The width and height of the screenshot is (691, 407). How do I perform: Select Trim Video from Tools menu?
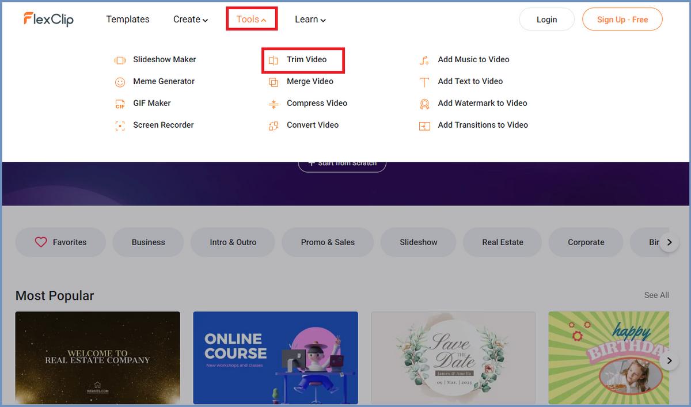coord(306,60)
